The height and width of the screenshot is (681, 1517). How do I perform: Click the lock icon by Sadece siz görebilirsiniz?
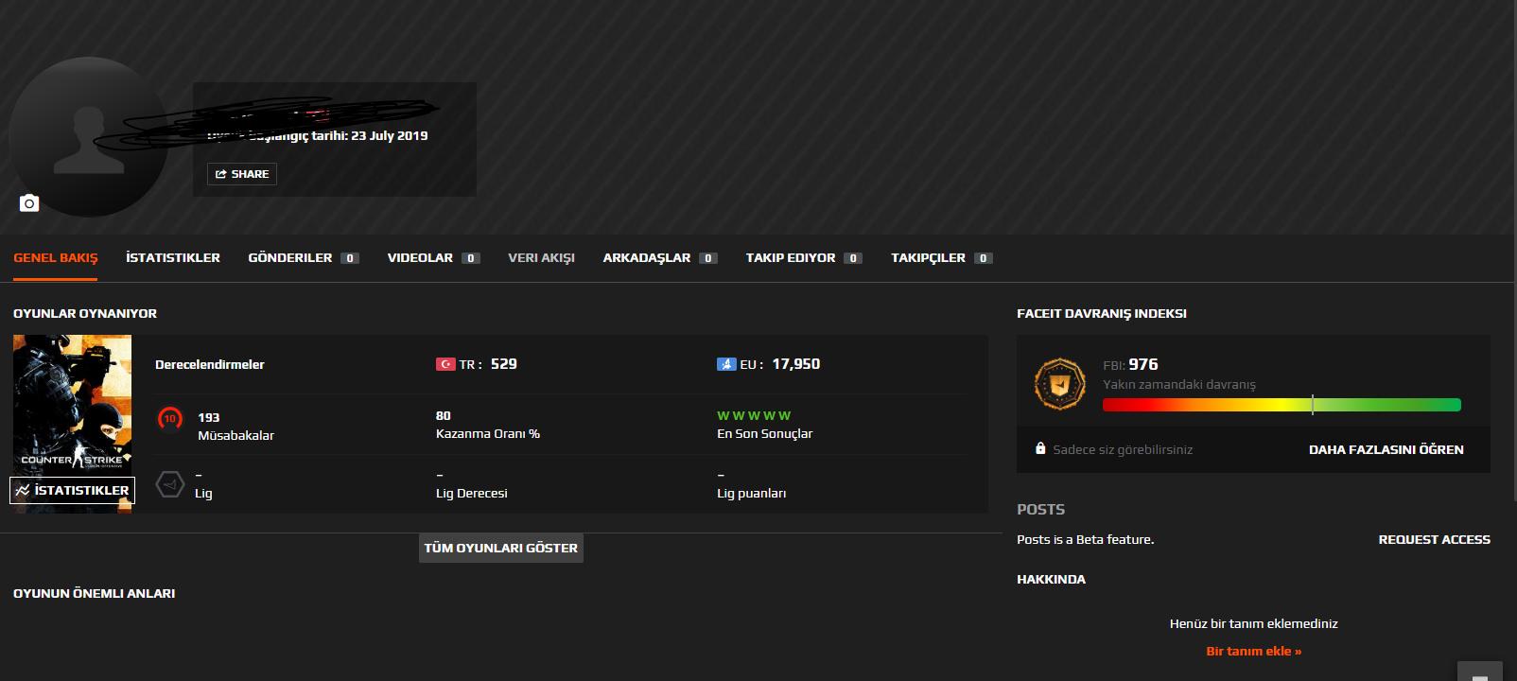[1040, 449]
